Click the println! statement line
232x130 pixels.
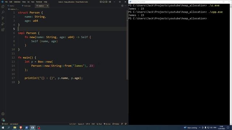[54, 78]
